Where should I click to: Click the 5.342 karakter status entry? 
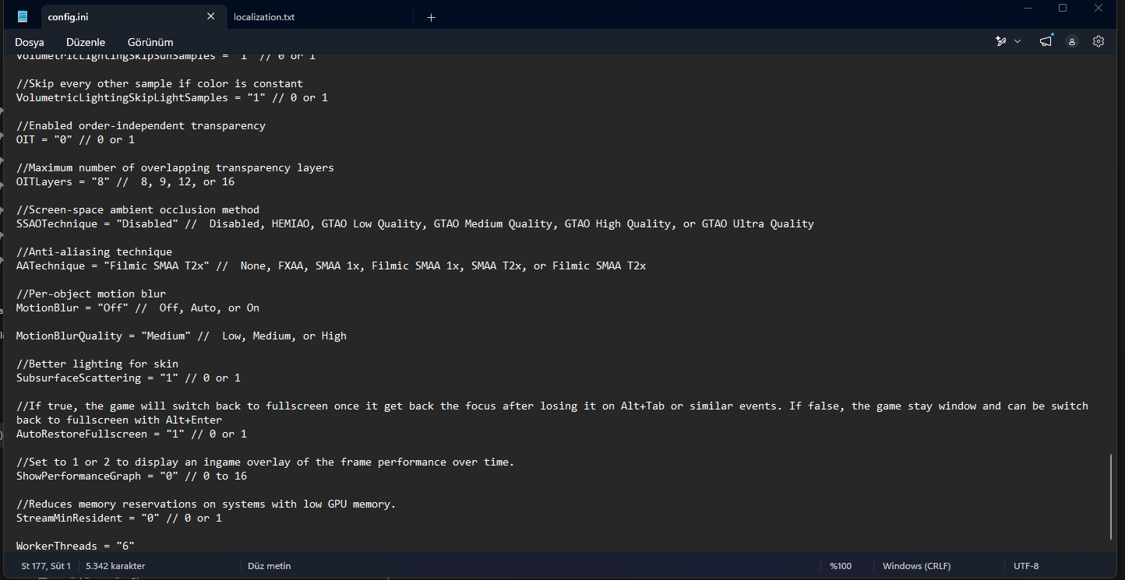(x=115, y=566)
